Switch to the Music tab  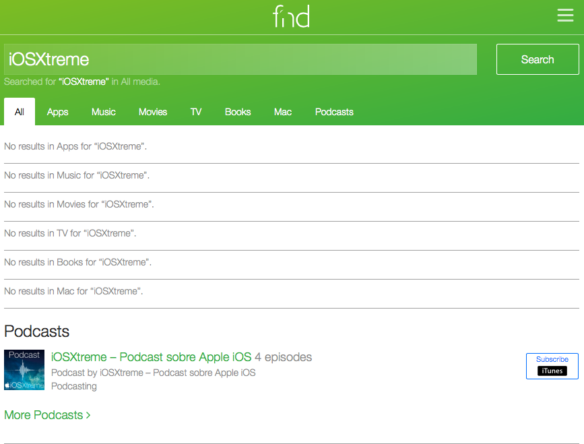(x=104, y=112)
